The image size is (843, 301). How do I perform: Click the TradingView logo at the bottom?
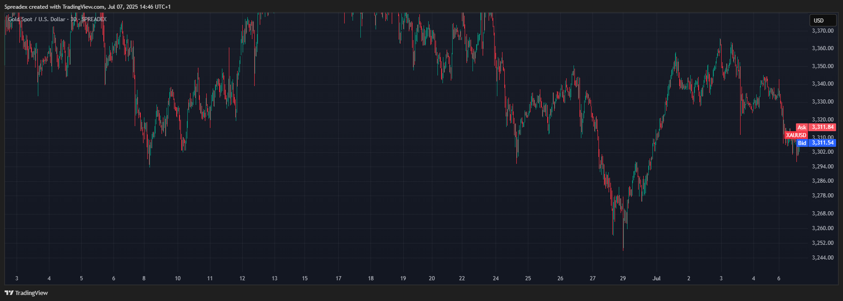[x=26, y=293]
